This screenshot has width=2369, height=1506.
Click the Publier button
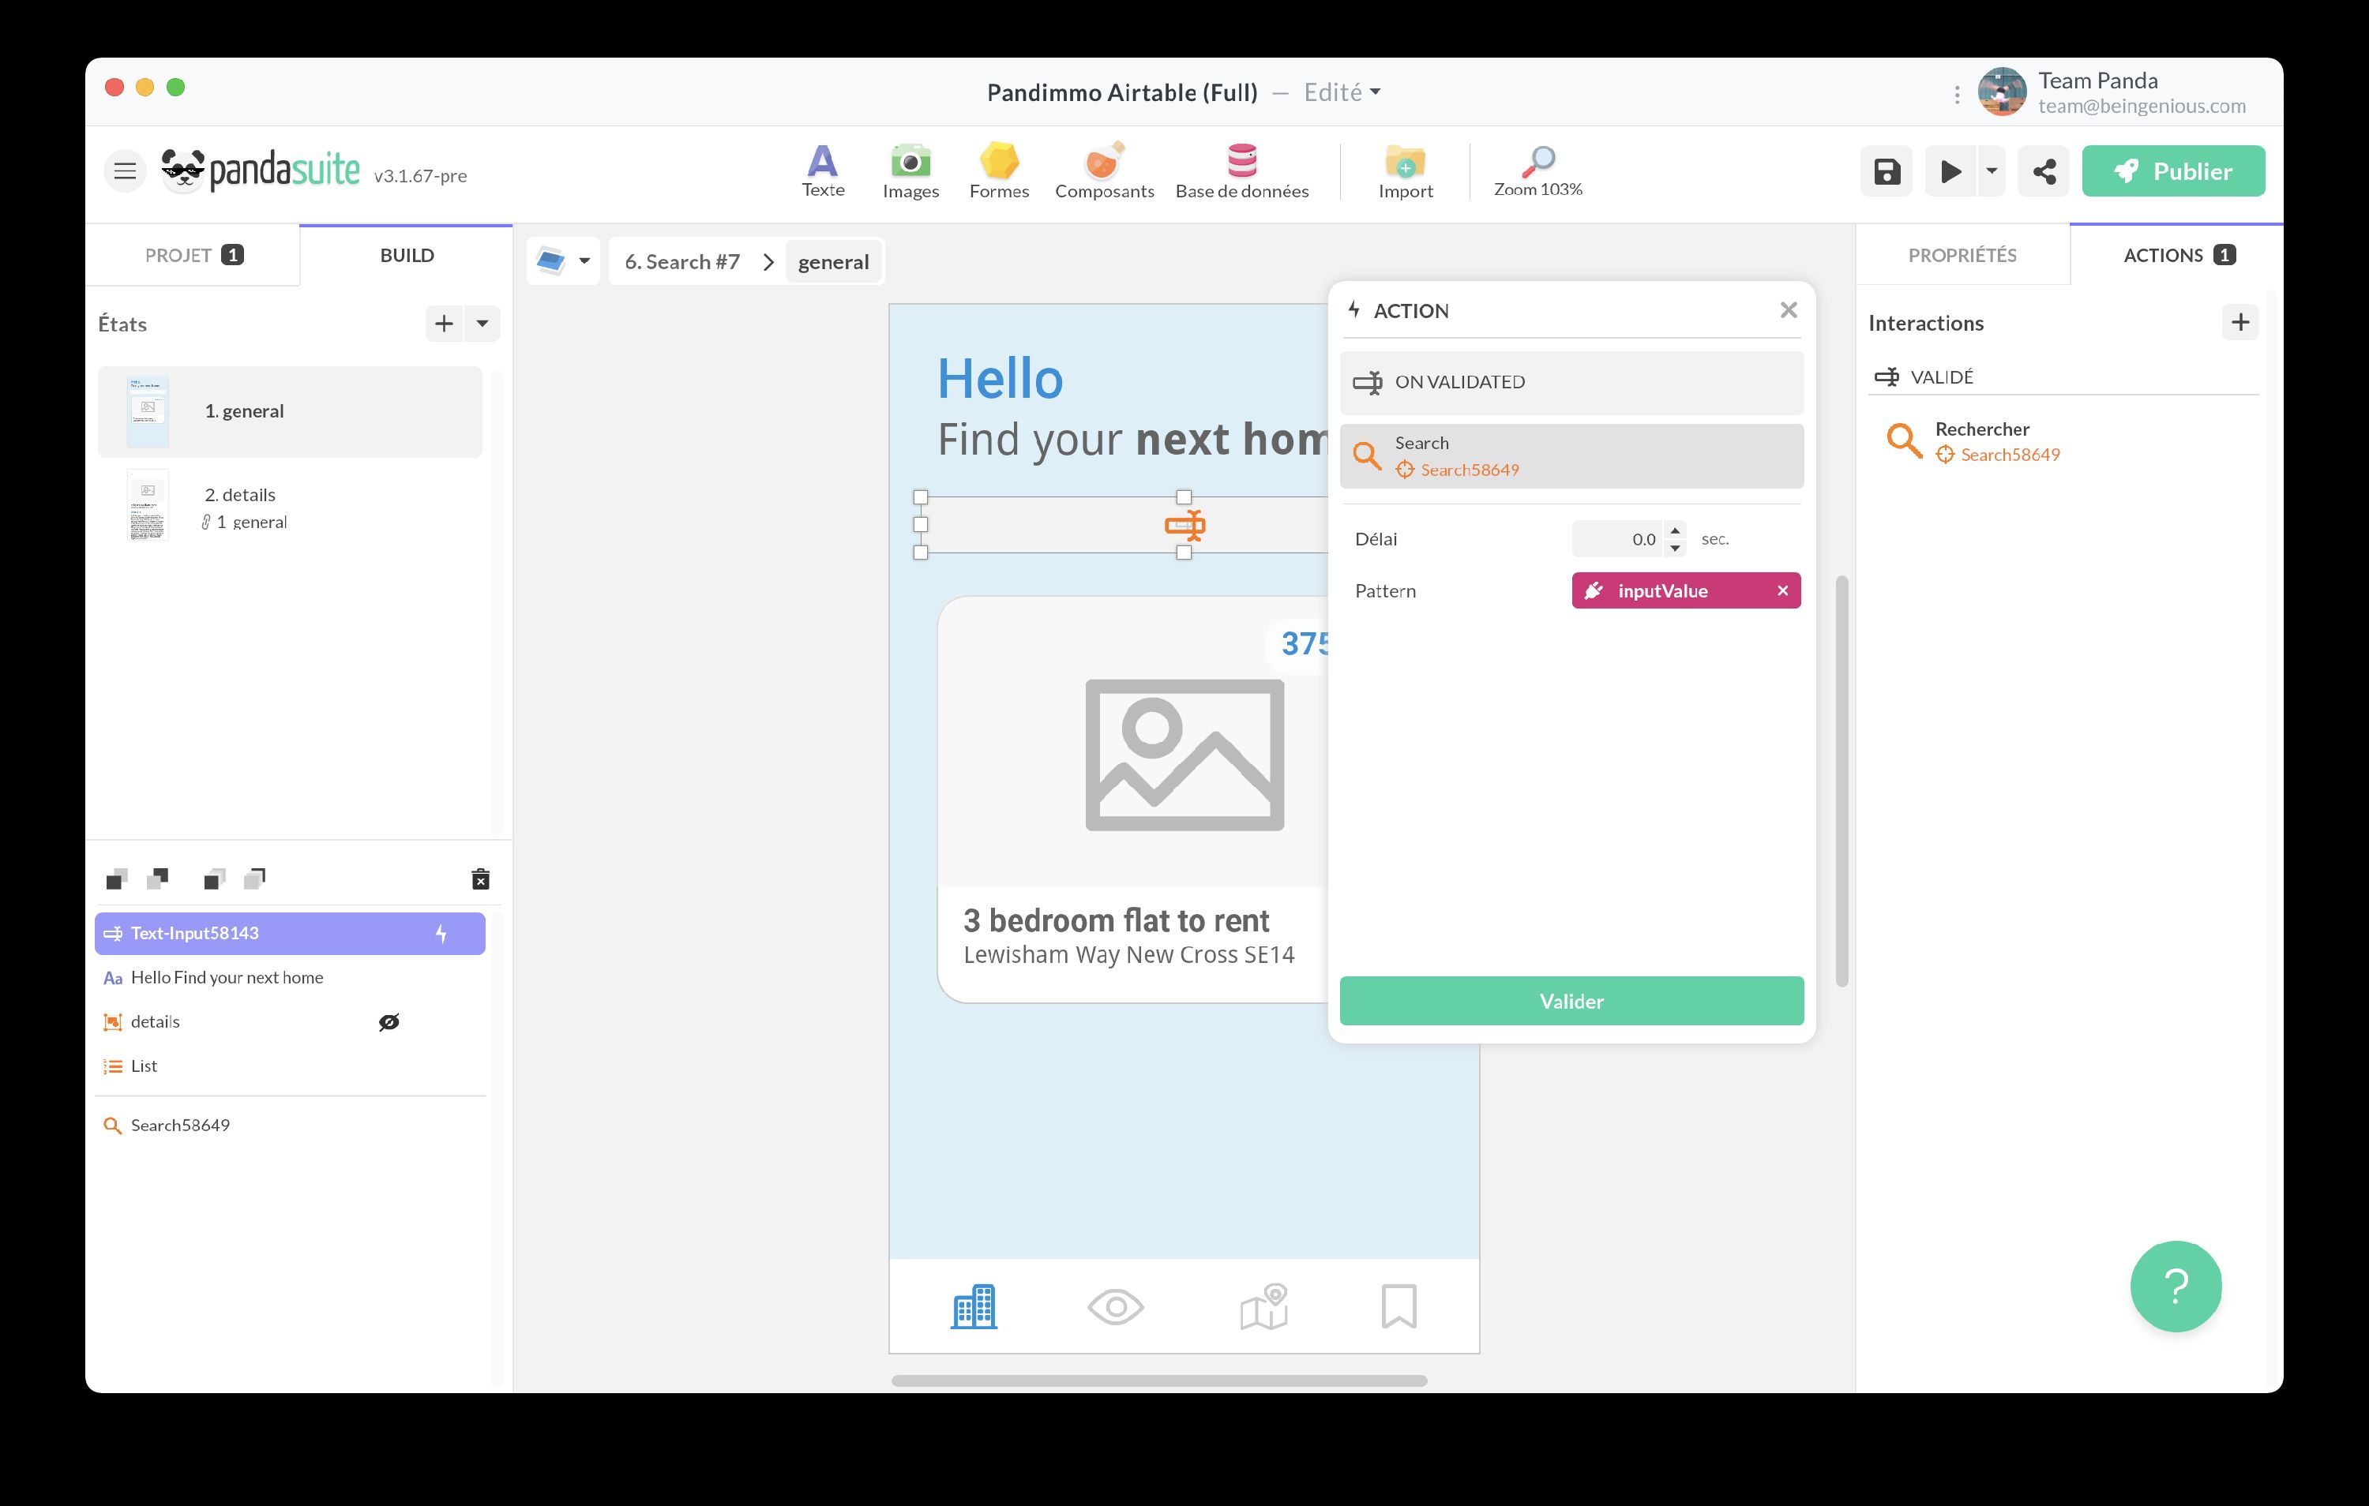tap(2173, 170)
